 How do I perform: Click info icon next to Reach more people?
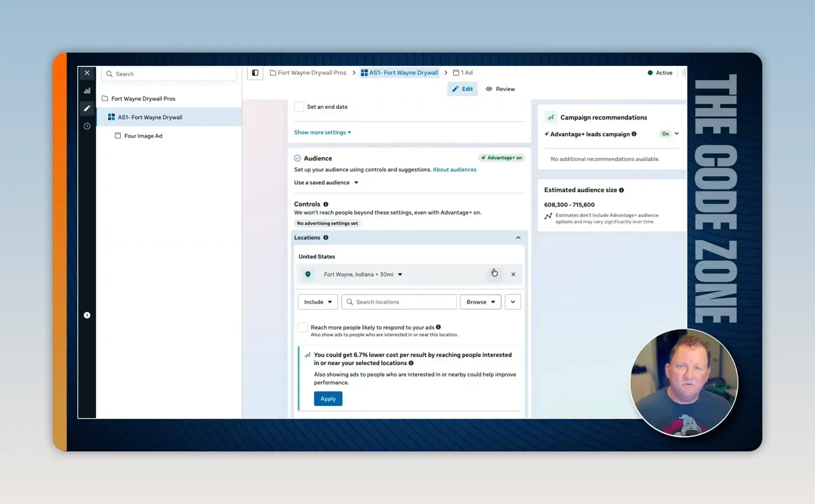click(x=439, y=327)
